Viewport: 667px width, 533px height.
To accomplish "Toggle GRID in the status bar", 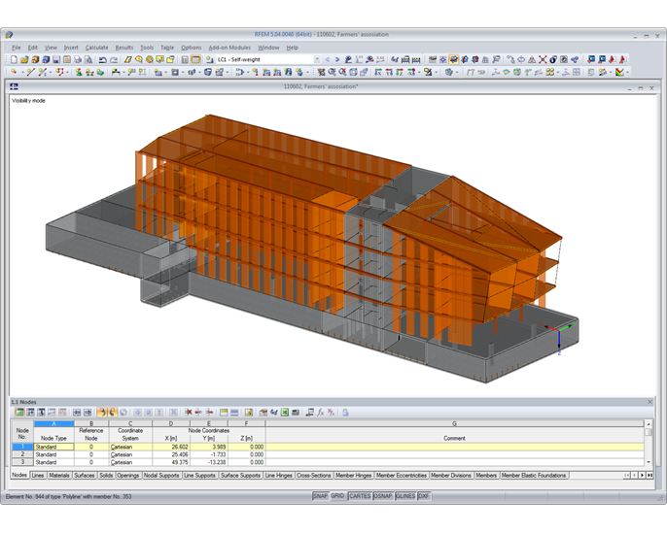I will [x=337, y=496].
